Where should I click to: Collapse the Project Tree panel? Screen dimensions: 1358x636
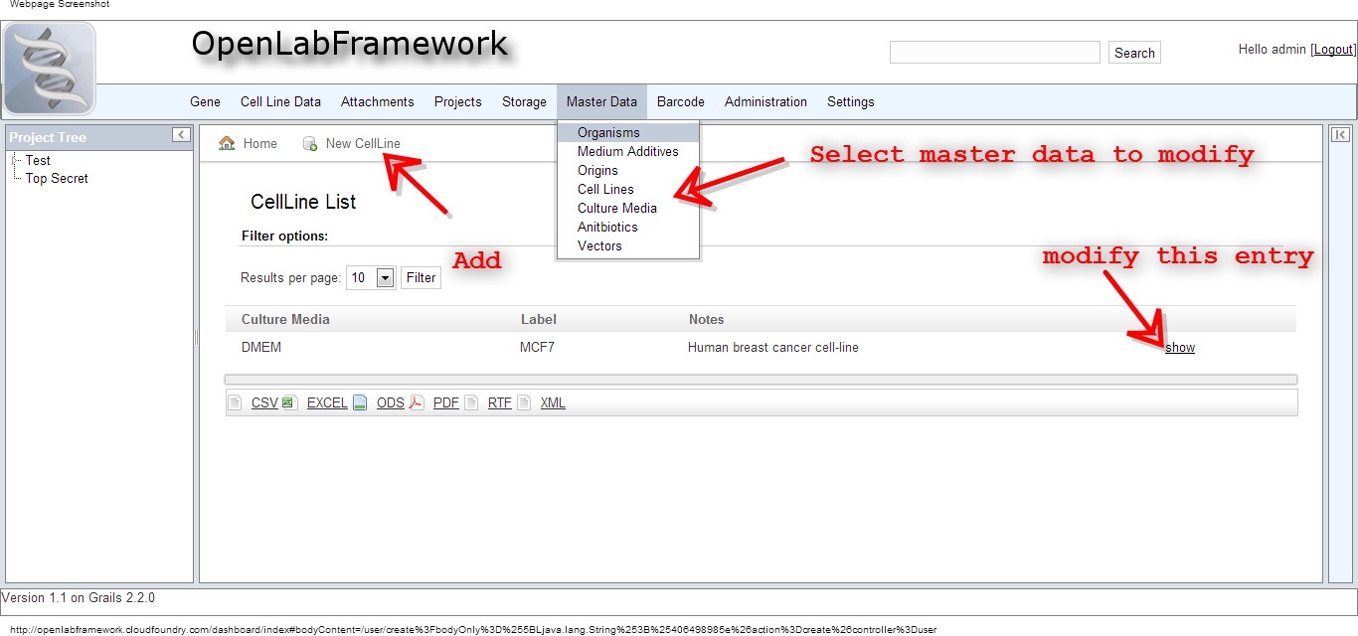tap(180, 135)
